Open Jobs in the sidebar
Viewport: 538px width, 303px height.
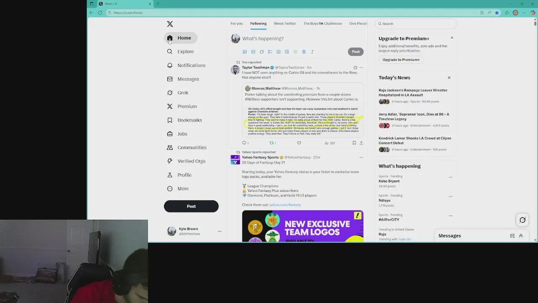tap(177, 134)
